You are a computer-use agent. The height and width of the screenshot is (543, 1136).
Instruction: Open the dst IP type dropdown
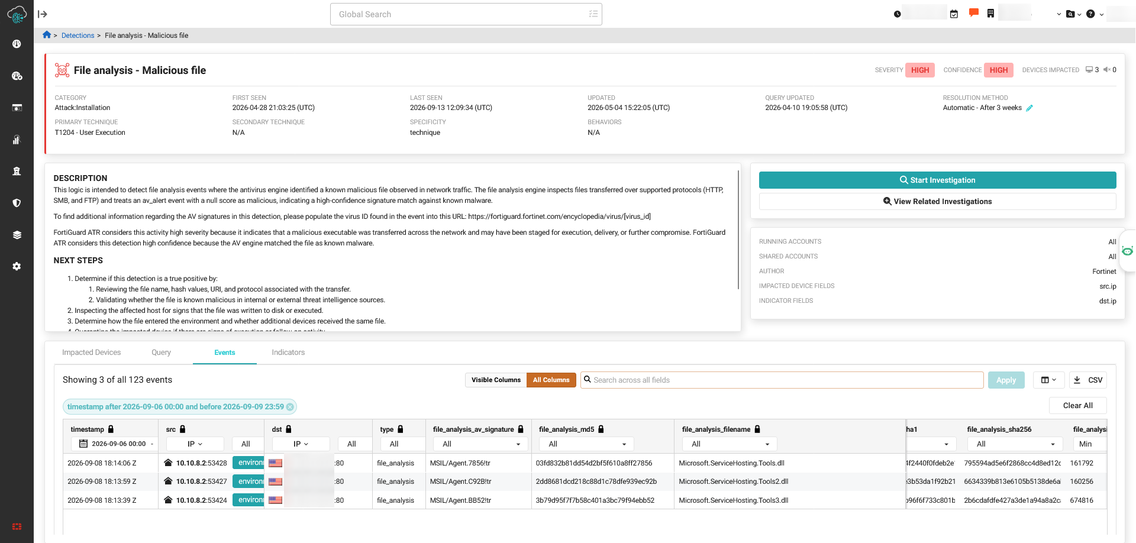point(301,444)
